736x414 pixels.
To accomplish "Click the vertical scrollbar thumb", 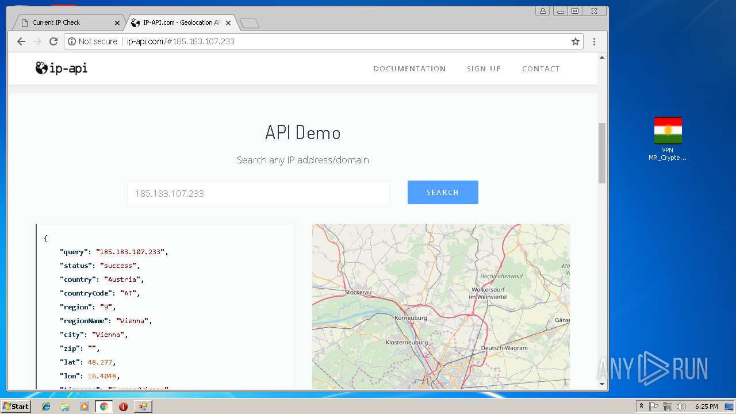I will click(602, 153).
